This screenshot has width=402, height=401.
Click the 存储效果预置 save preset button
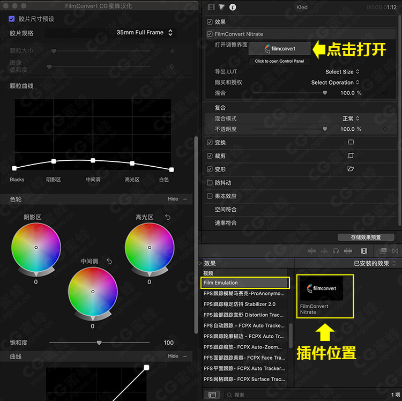click(x=366, y=237)
